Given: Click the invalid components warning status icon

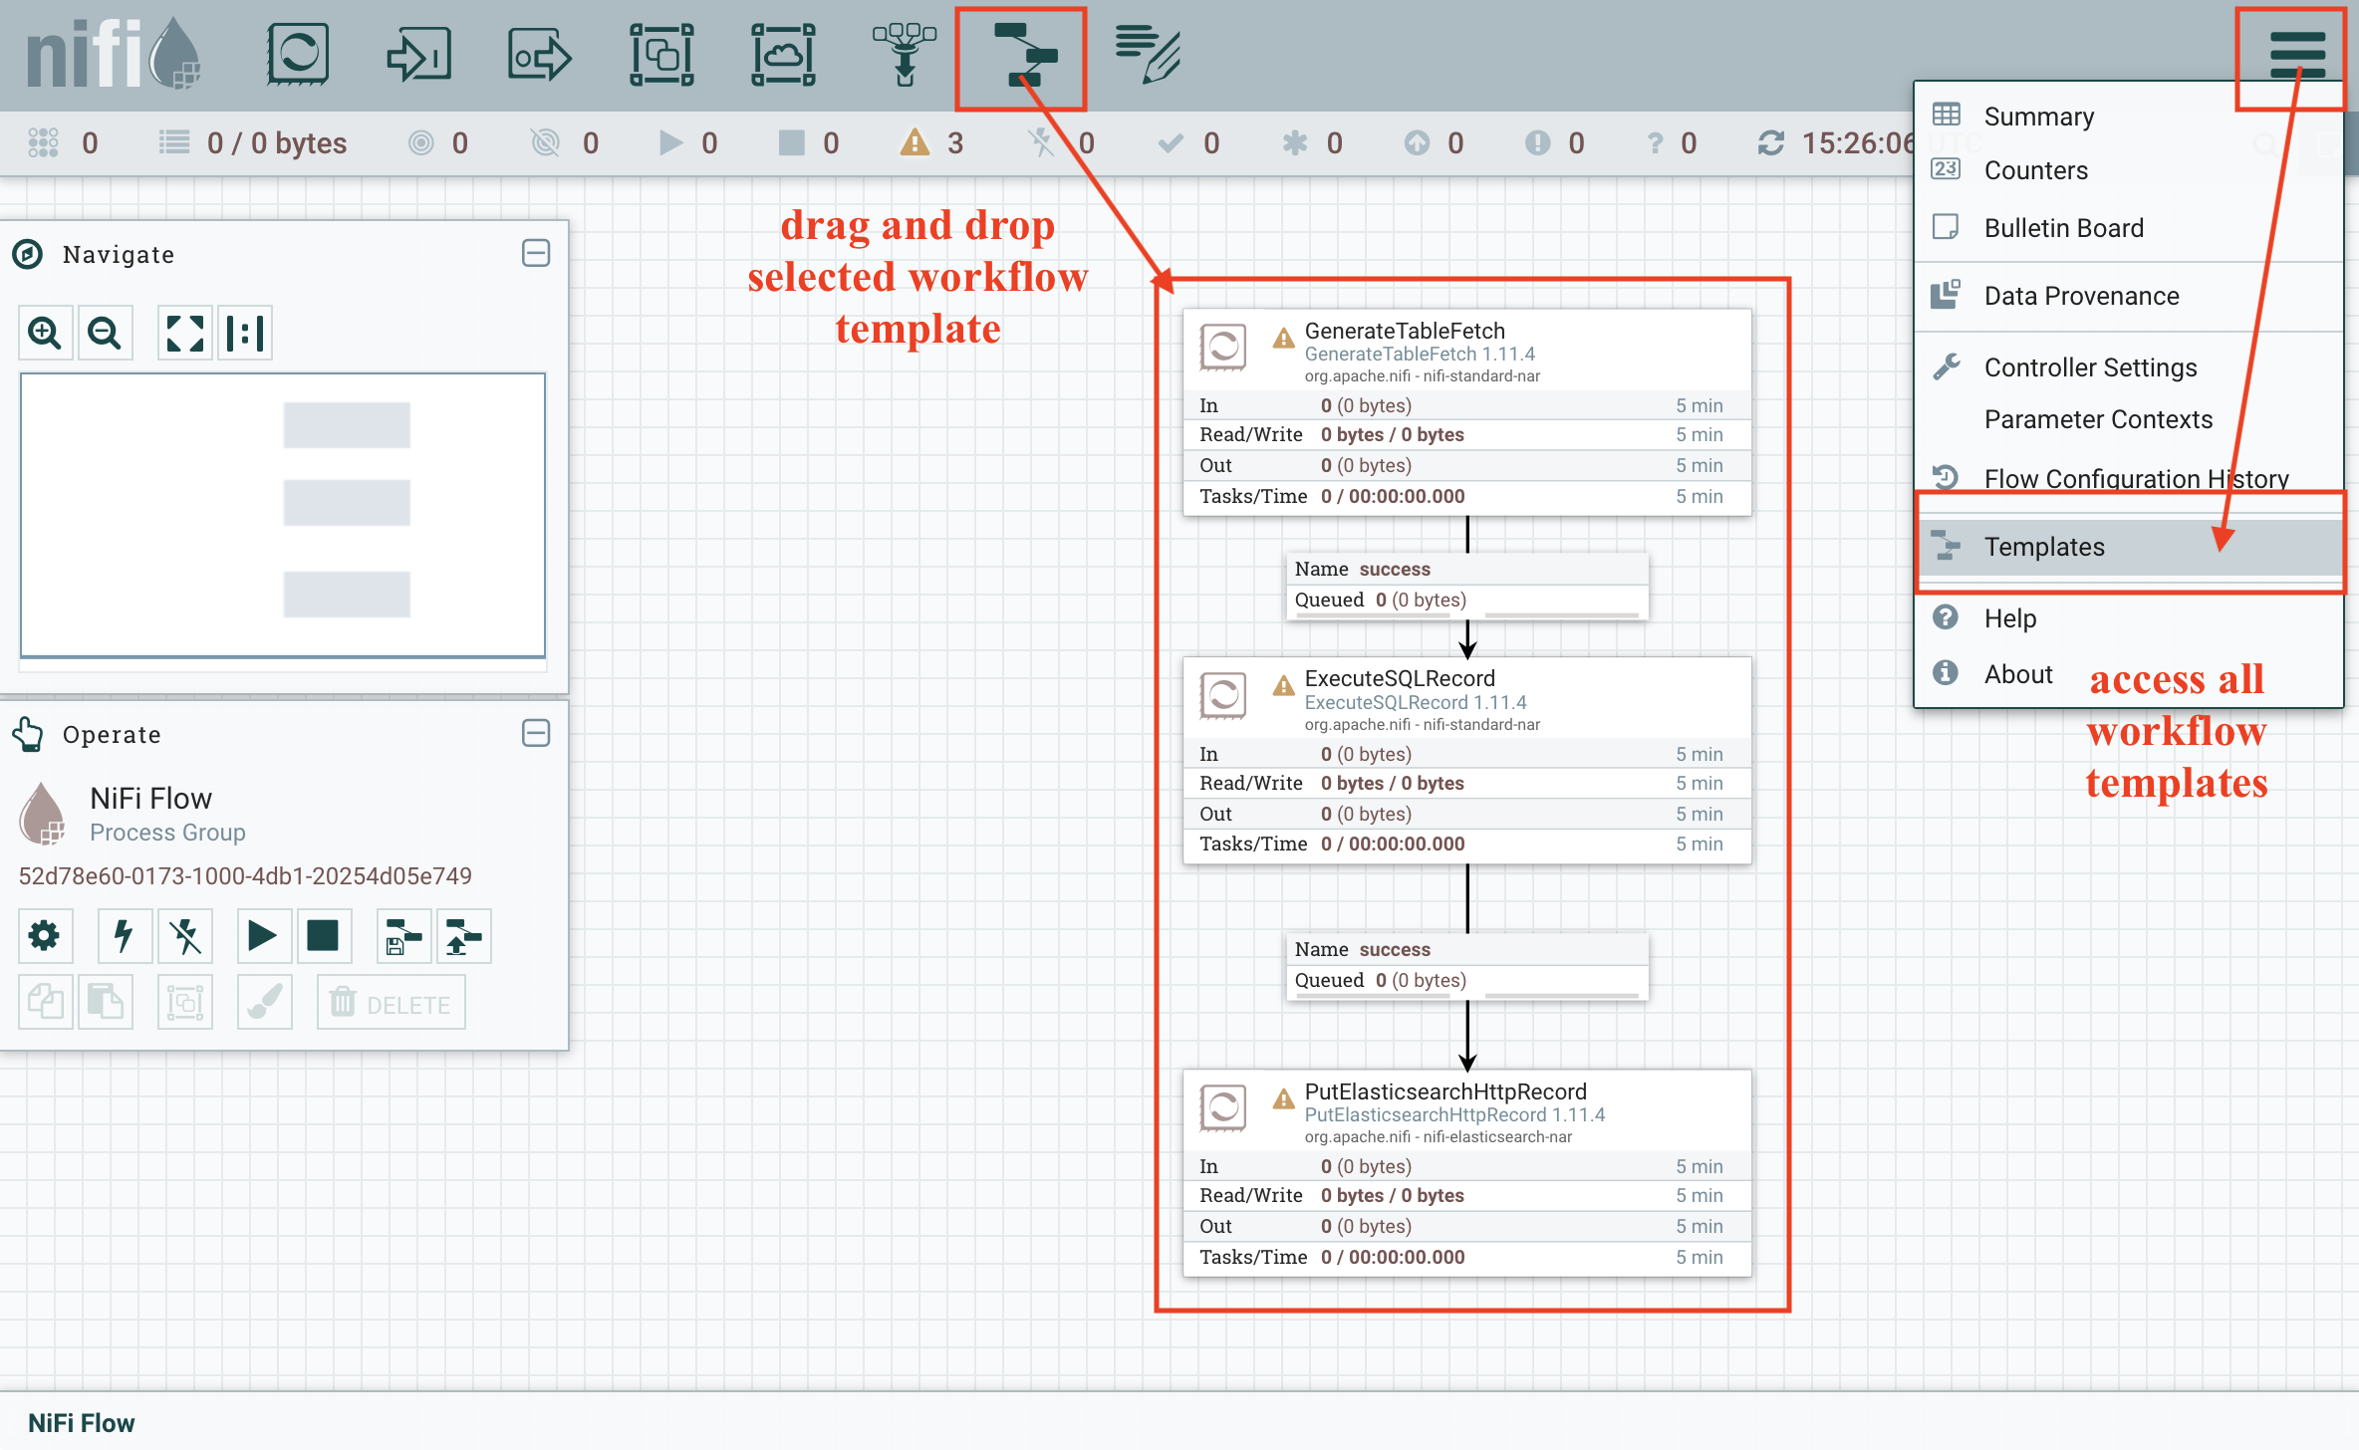Looking at the screenshot, I should (x=914, y=142).
